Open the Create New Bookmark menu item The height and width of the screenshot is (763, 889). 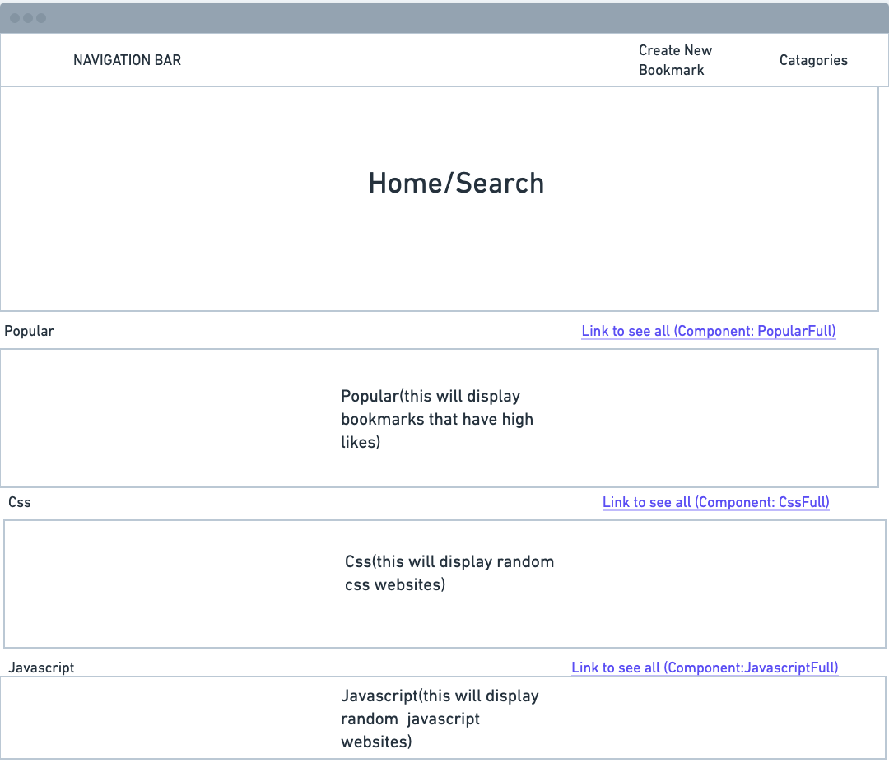(675, 60)
